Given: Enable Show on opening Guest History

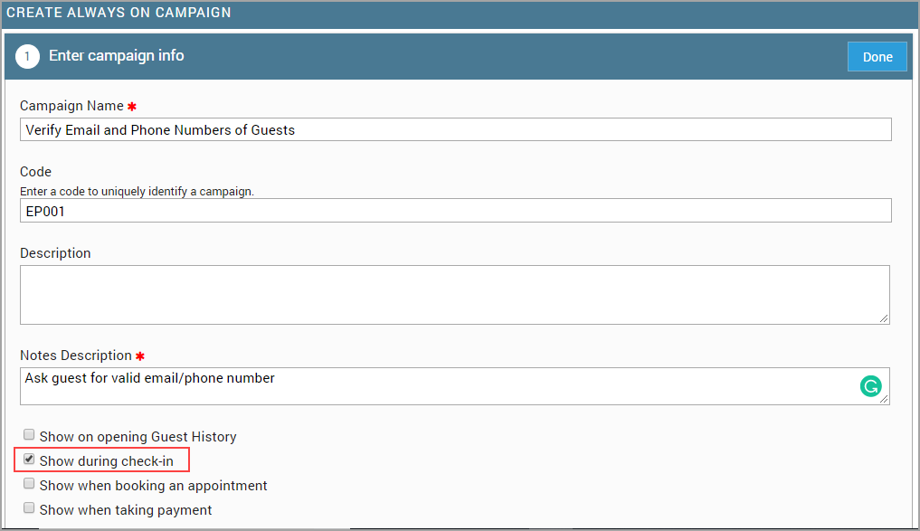Looking at the screenshot, I should [x=29, y=435].
